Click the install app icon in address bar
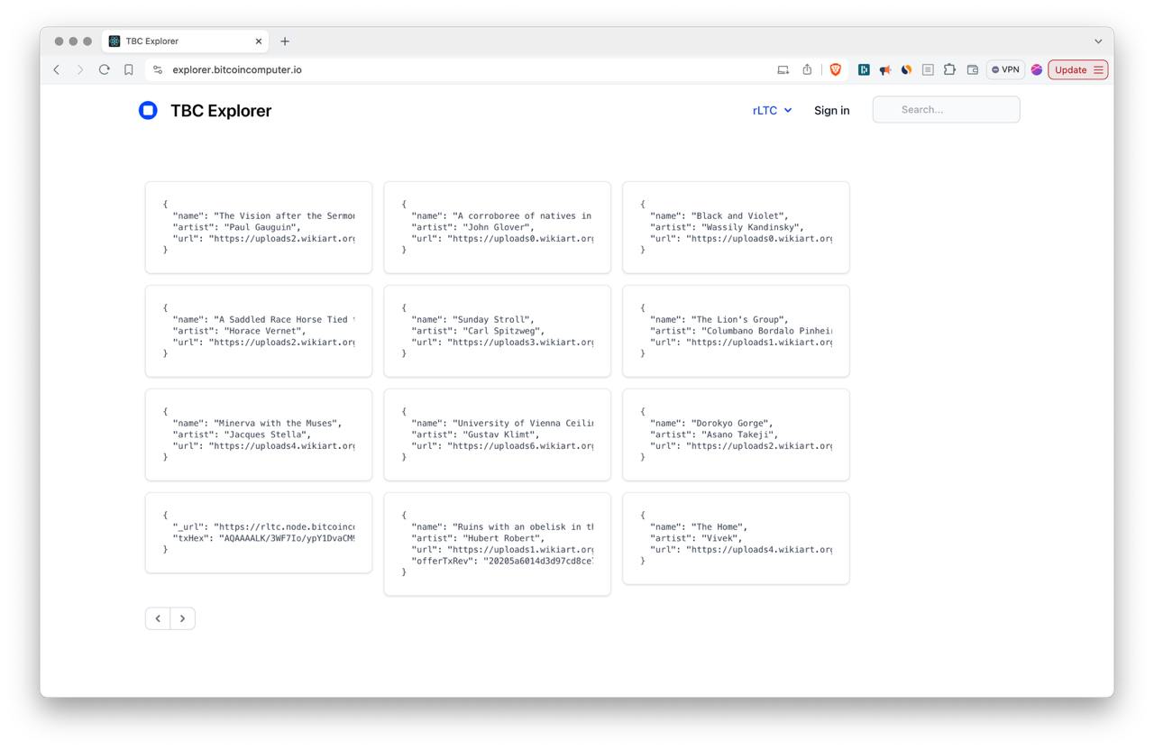1154x750 pixels. coord(783,69)
